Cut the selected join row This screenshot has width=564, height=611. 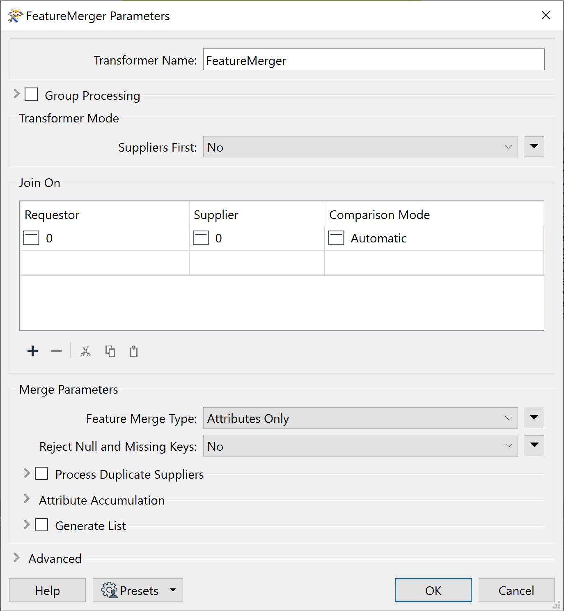coord(85,351)
